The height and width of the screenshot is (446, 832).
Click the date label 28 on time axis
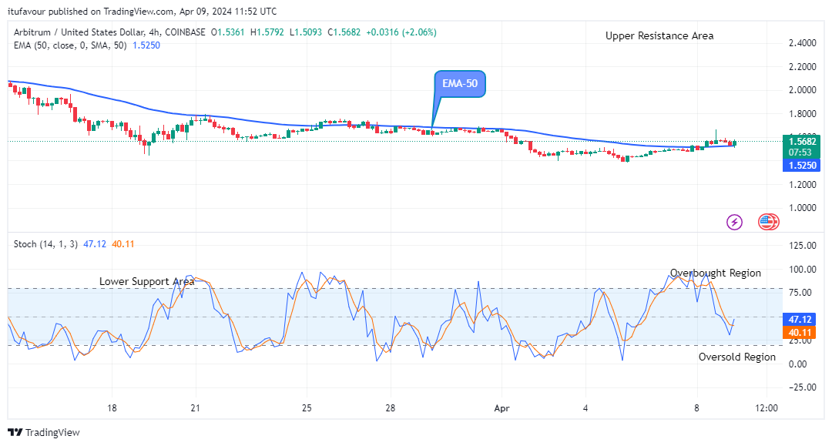391,407
